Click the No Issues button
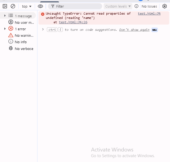The width and height of the screenshot is (170, 162). click(x=149, y=6)
